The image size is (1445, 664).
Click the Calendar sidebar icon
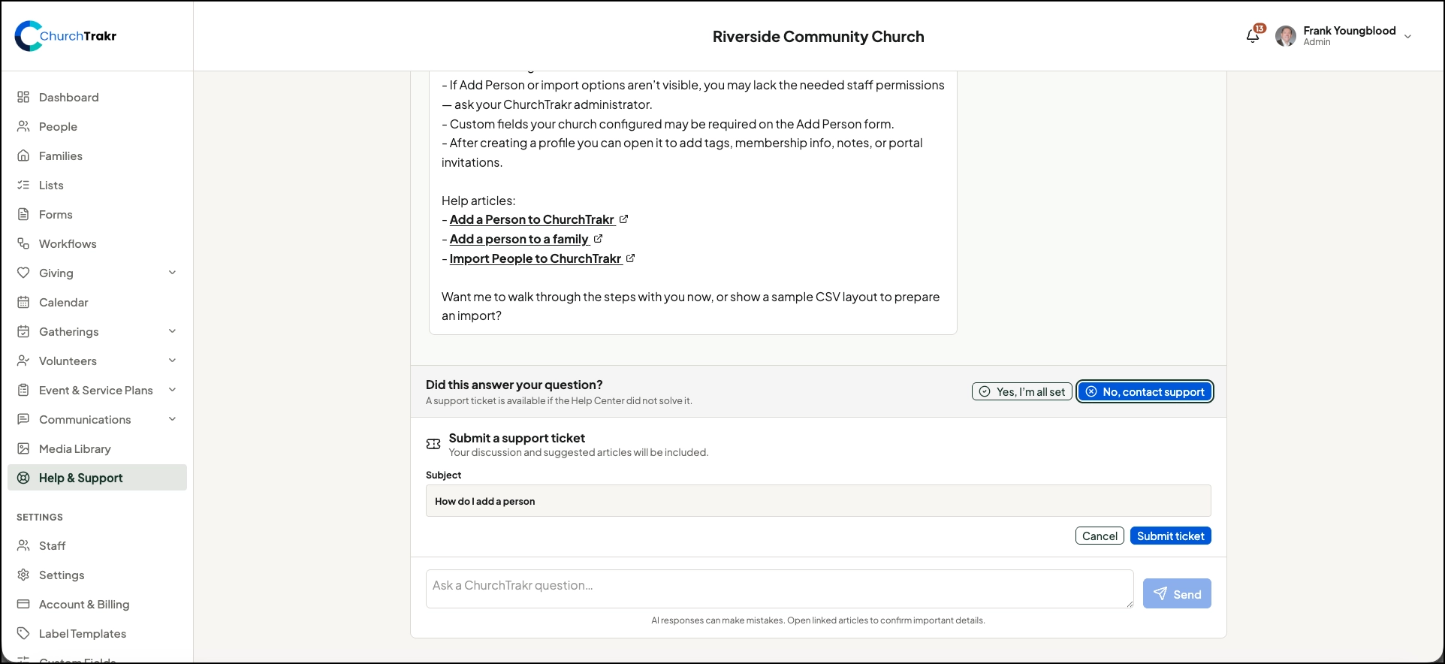coord(23,302)
